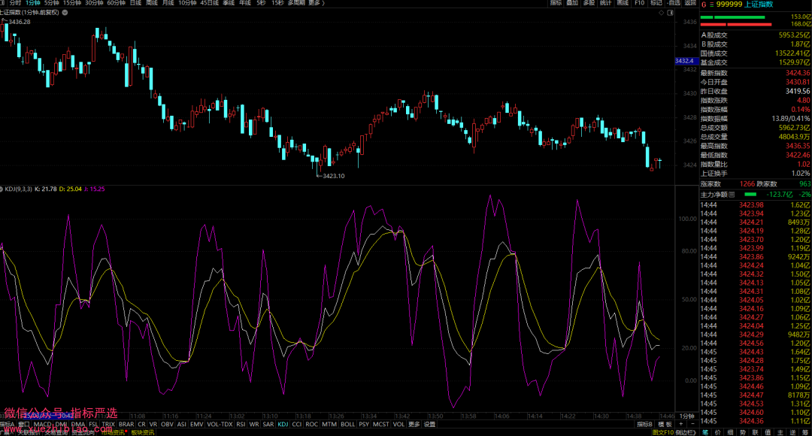Select the BRAR indicator tab

point(126,424)
